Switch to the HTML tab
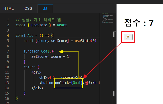163x104 pixels. (x=8, y=8)
